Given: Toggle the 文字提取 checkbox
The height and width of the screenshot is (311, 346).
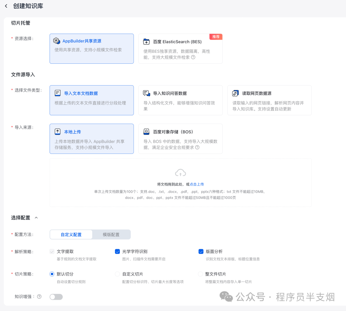Looking at the screenshot, I should 52,251.
